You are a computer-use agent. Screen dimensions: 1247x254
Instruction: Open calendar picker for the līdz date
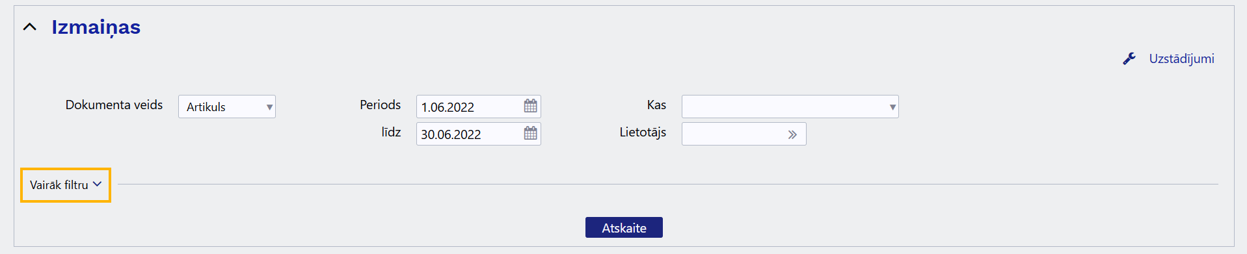pos(531,133)
